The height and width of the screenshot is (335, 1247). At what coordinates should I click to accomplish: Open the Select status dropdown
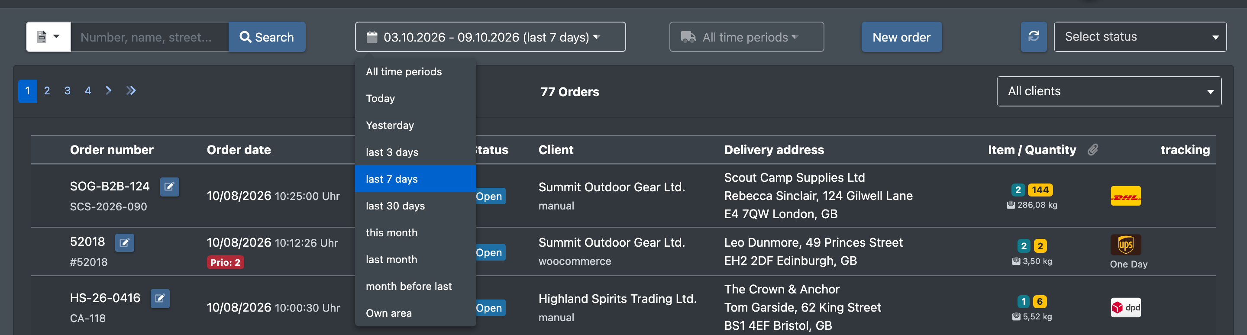pos(1140,37)
